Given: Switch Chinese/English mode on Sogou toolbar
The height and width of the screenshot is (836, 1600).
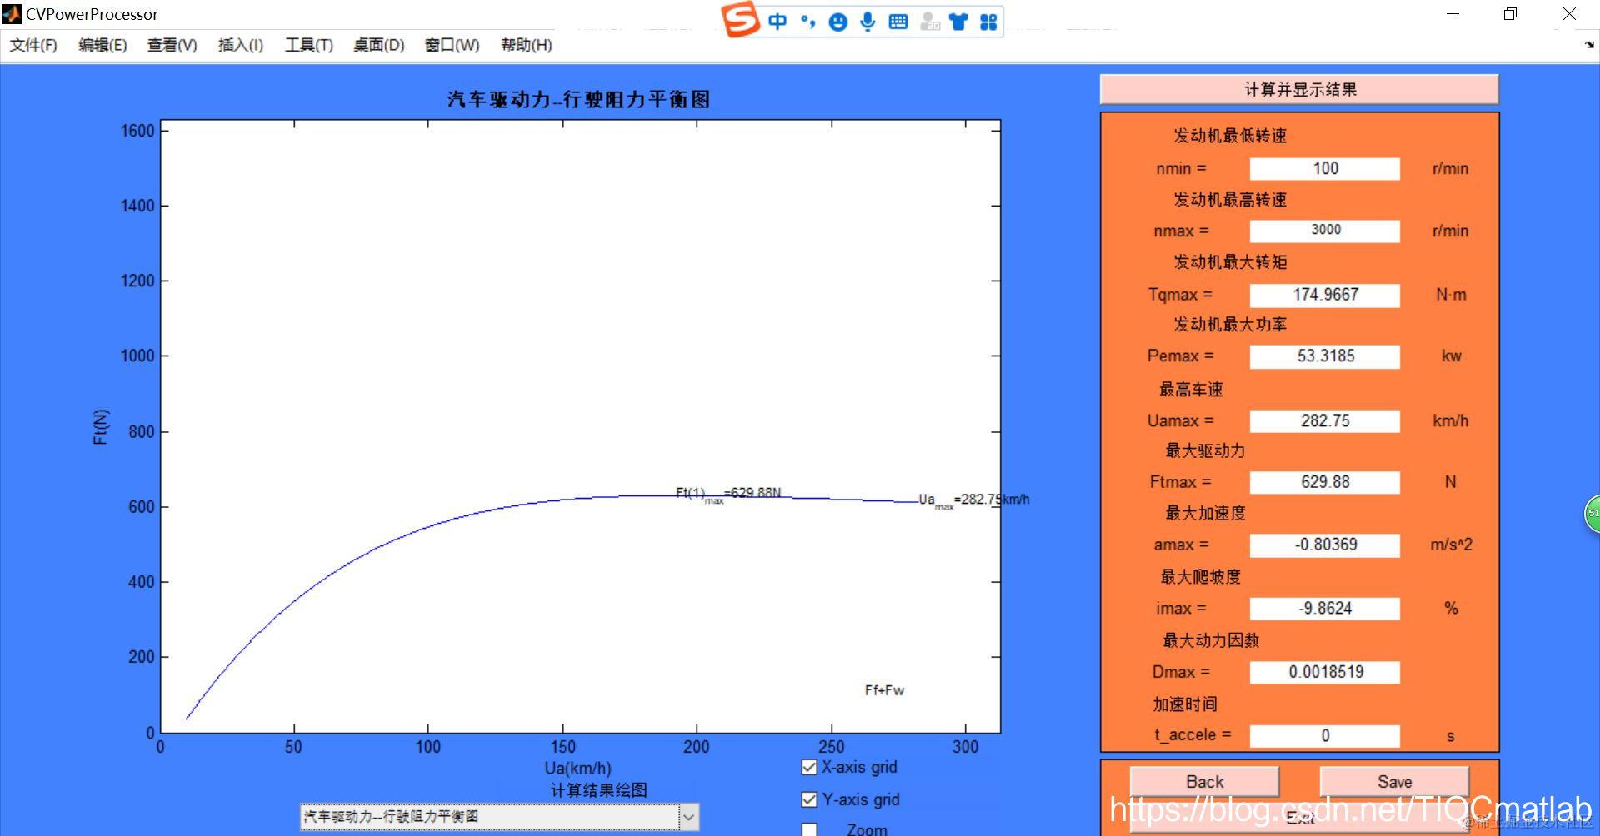Looking at the screenshot, I should click(777, 21).
